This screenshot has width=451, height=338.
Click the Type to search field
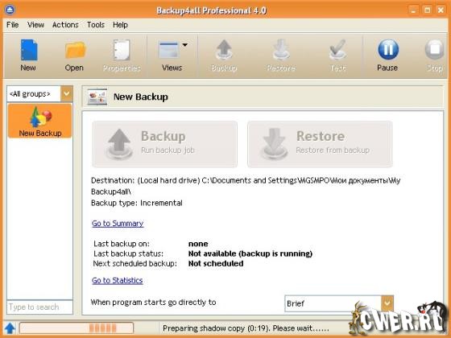pos(39,307)
